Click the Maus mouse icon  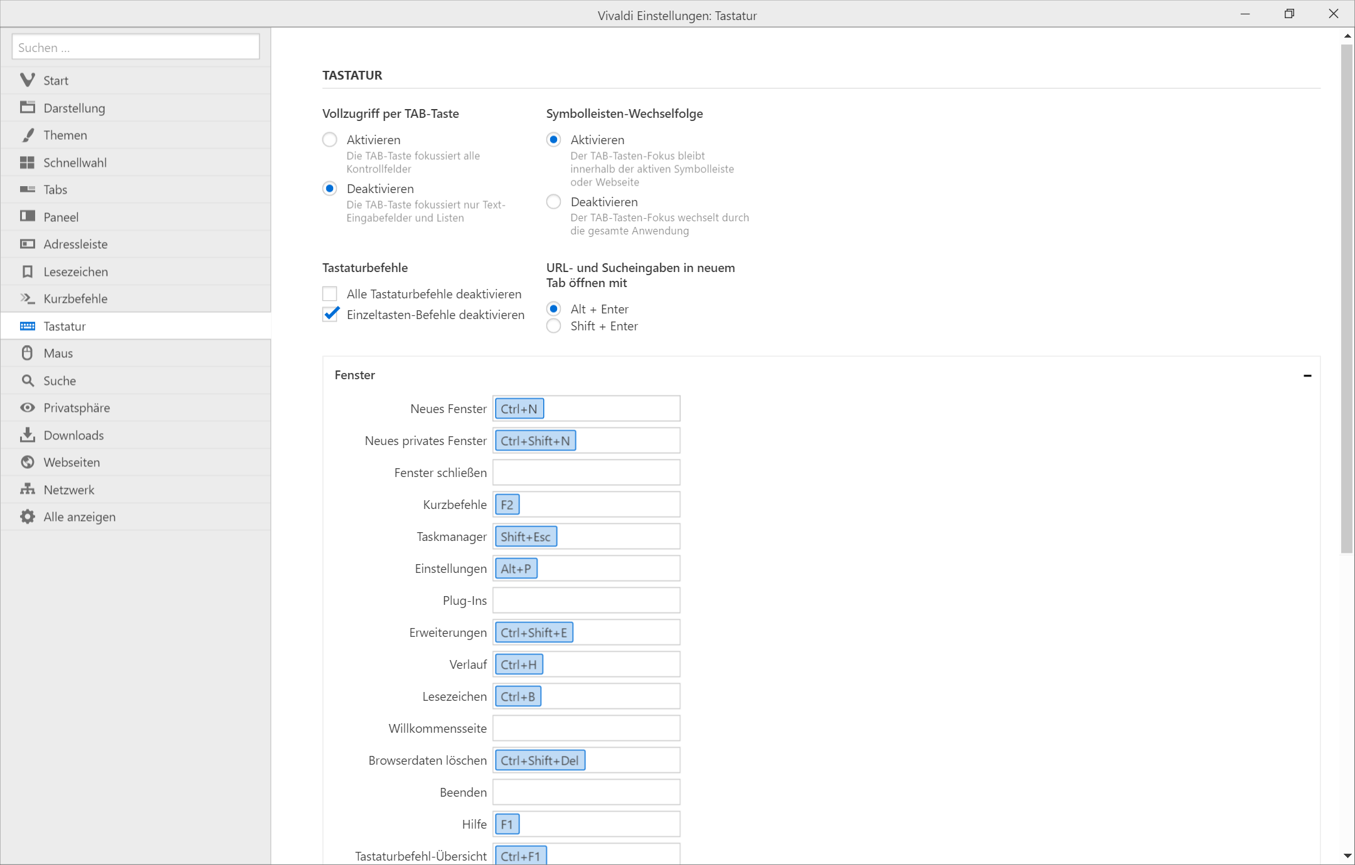point(27,353)
